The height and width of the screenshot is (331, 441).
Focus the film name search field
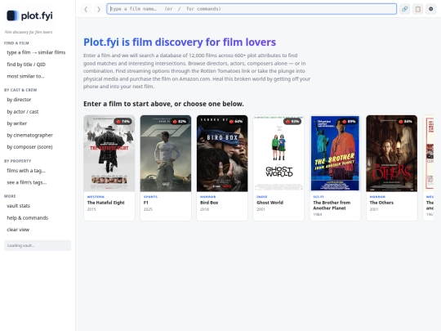252,9
